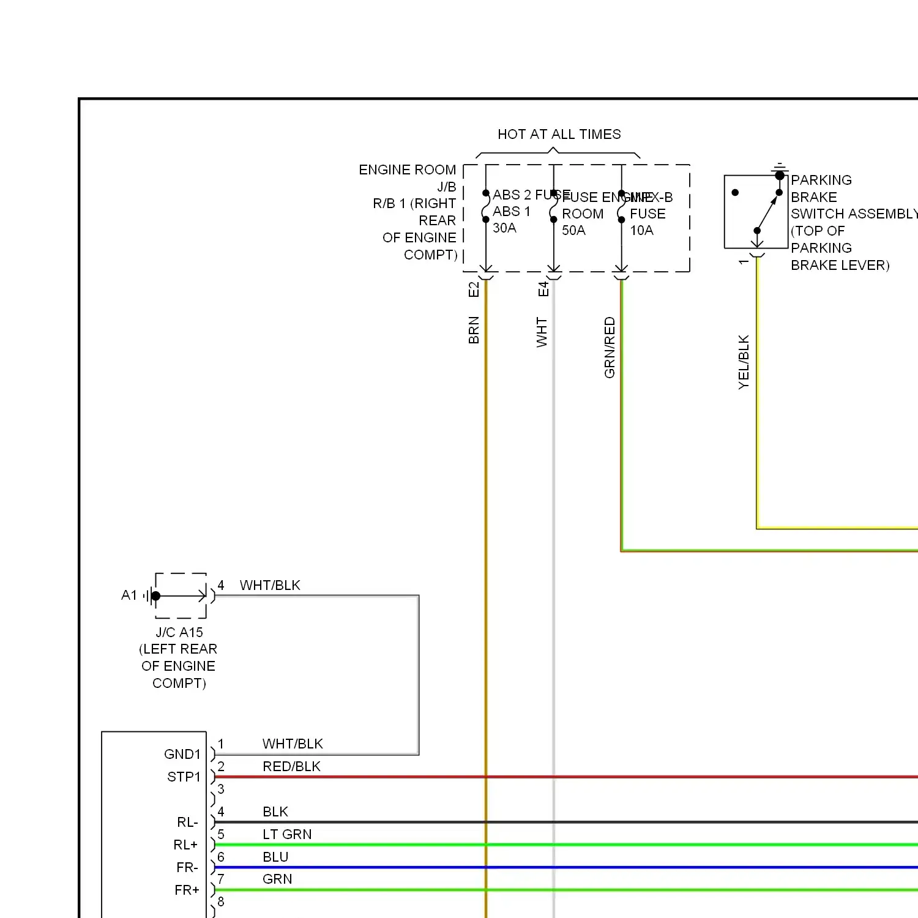Click the FR+ terminal label
The image size is (918, 918).
[x=187, y=890]
